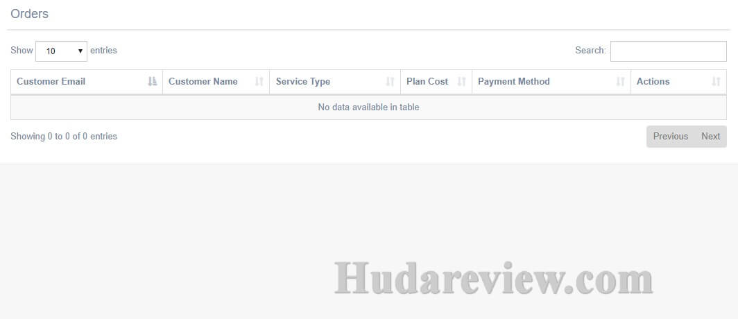Sort by Customer Name column header
This screenshot has width=738, height=319.
[216, 82]
